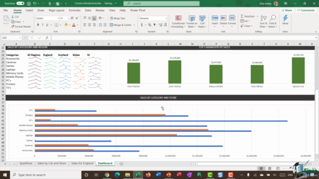Click the Share button
This screenshot has width=319, height=179.
coord(287,10)
